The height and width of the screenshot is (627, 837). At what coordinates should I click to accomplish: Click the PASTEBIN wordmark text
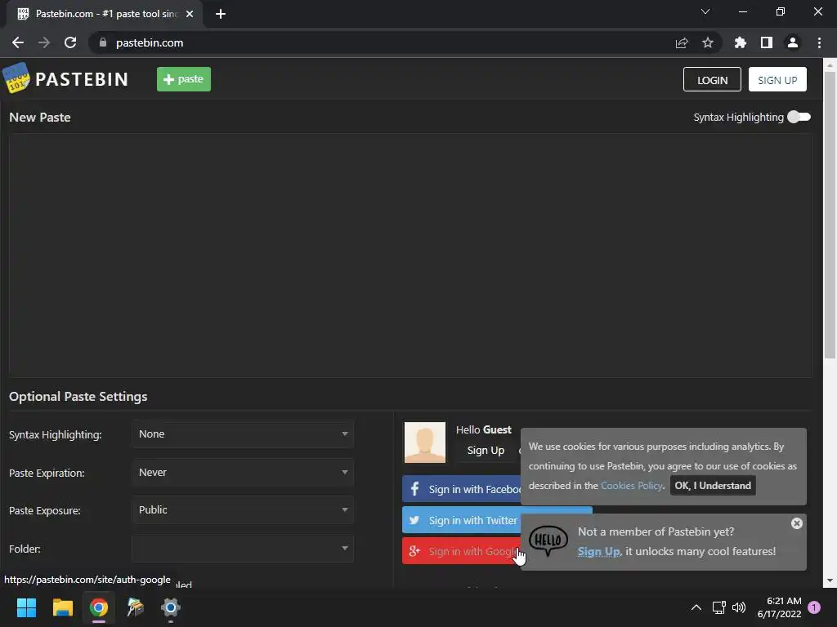tap(82, 79)
